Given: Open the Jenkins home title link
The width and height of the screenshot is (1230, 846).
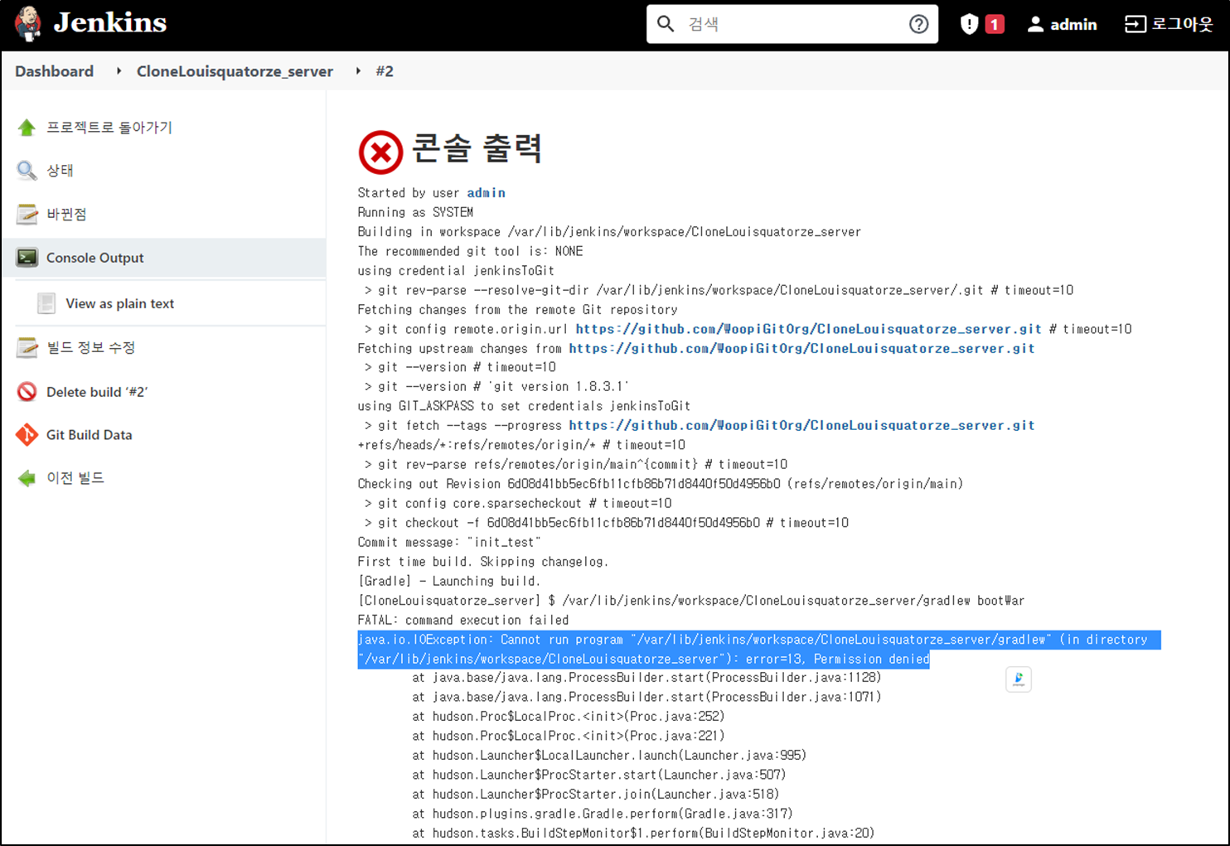Looking at the screenshot, I should click(x=110, y=22).
